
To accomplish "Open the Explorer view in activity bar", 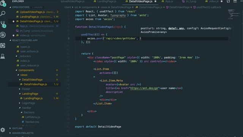I will coord(3,3).
